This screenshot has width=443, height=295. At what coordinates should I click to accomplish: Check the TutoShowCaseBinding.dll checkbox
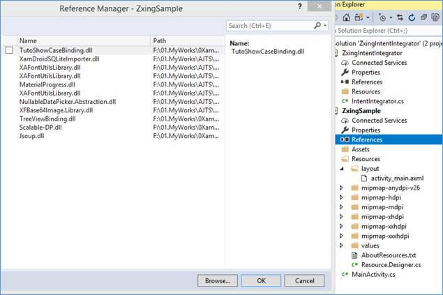pyautogui.click(x=9, y=50)
